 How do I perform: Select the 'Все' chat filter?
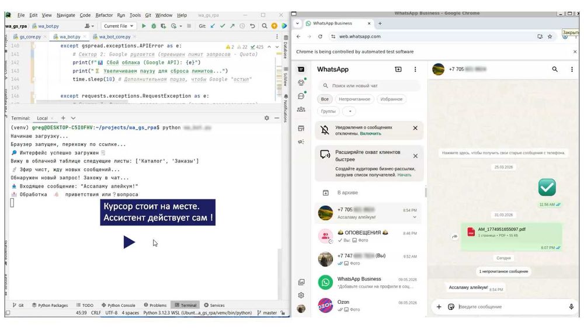[325, 99]
